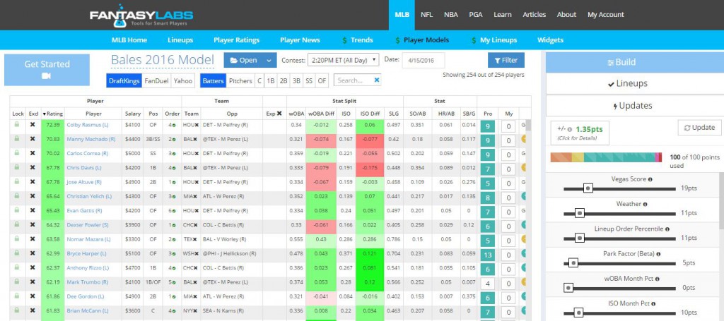724x321 pixels.
Task: Open the NFL tab in top navigation
Action: tap(426, 15)
